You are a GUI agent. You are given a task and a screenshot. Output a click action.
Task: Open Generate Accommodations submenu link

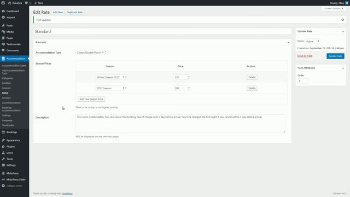point(11,109)
